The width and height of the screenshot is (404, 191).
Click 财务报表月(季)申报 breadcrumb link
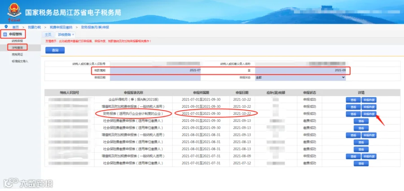tap(95, 27)
